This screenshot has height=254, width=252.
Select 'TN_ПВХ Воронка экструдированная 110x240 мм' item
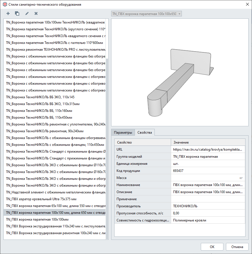pos(55,226)
